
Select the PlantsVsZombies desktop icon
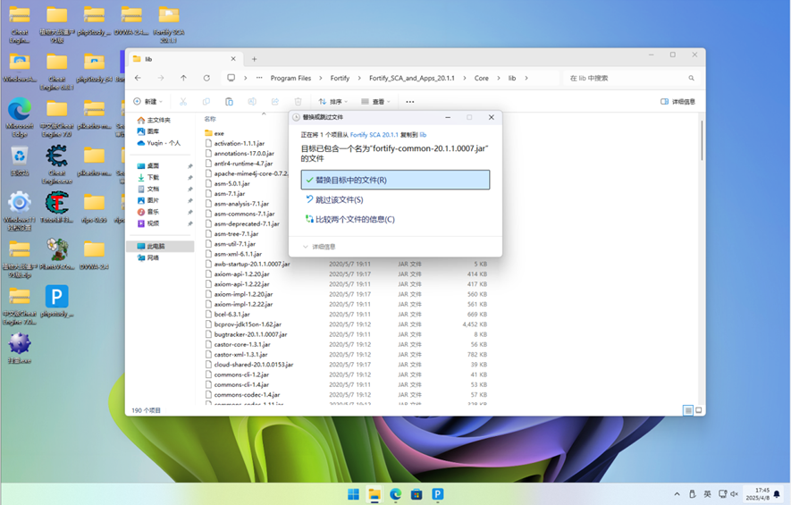coord(57,254)
